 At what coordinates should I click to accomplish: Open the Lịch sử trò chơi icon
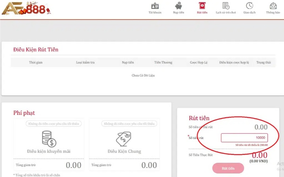(225, 6)
